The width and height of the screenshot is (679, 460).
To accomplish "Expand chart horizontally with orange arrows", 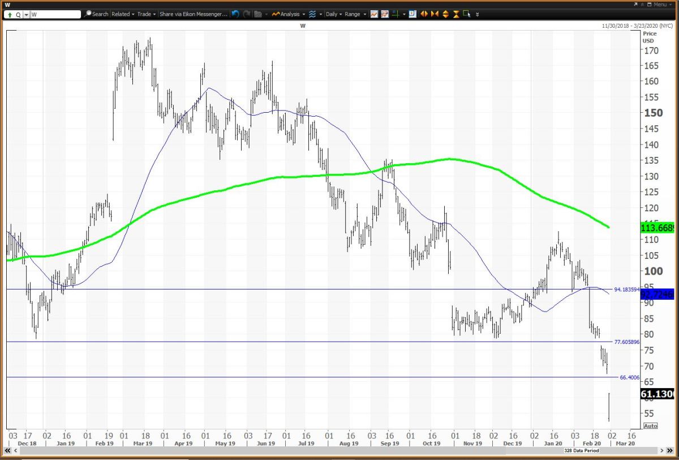I will point(424,14).
